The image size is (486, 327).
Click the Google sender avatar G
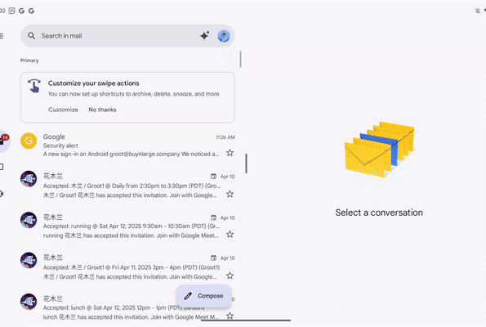29,141
